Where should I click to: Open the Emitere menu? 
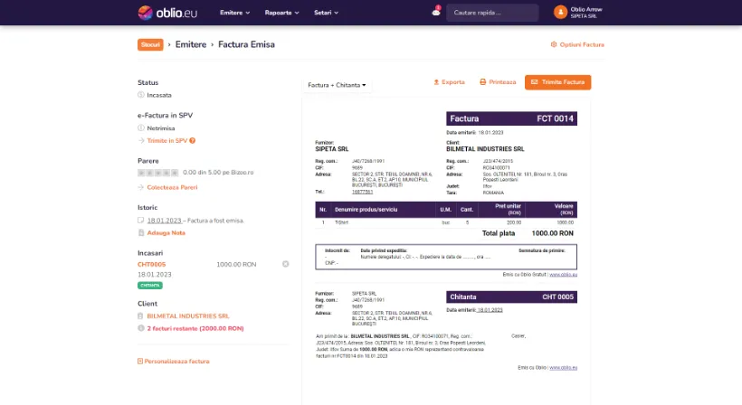pos(234,13)
